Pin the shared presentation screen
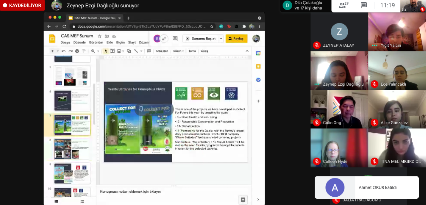 141,109
